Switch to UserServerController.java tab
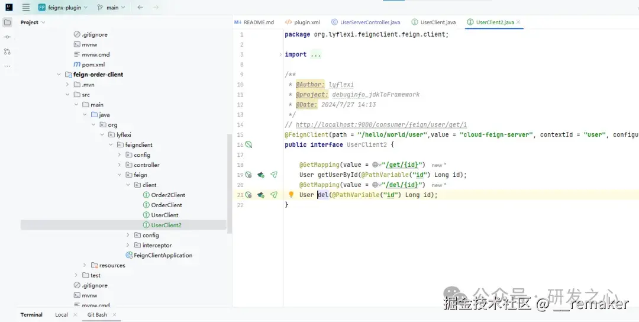Screen dimensions: 639x322 pos(366,22)
